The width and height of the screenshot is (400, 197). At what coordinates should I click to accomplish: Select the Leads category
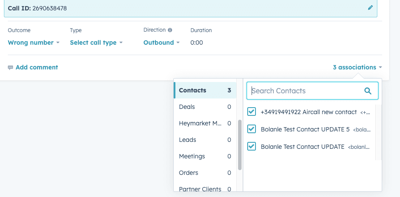(205, 140)
